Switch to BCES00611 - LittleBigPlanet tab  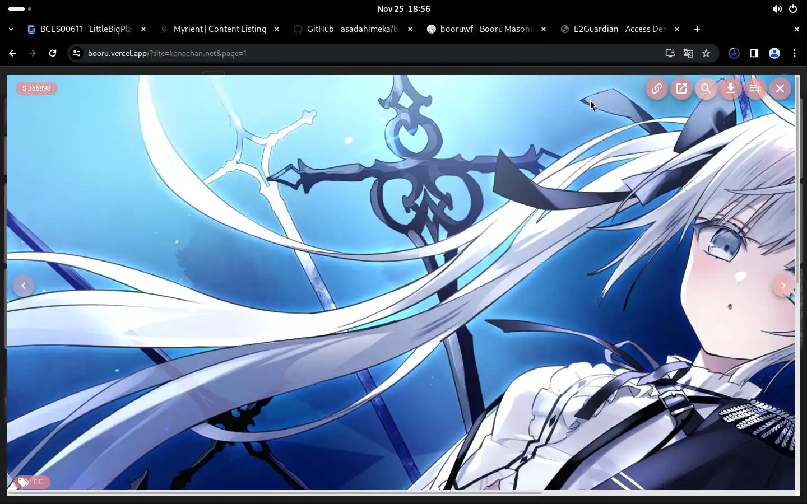[86, 29]
